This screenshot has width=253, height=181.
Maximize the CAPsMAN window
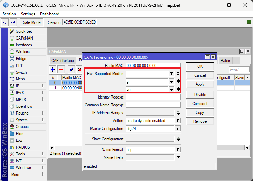[x=242, y=51]
